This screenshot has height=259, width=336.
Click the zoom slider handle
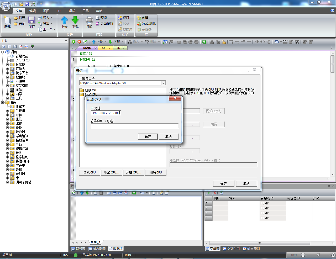[x=318, y=255]
